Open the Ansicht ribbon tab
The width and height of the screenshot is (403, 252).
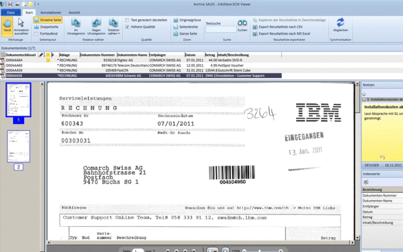click(74, 13)
